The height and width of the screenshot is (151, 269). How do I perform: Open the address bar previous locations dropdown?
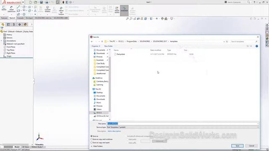tap(224, 42)
